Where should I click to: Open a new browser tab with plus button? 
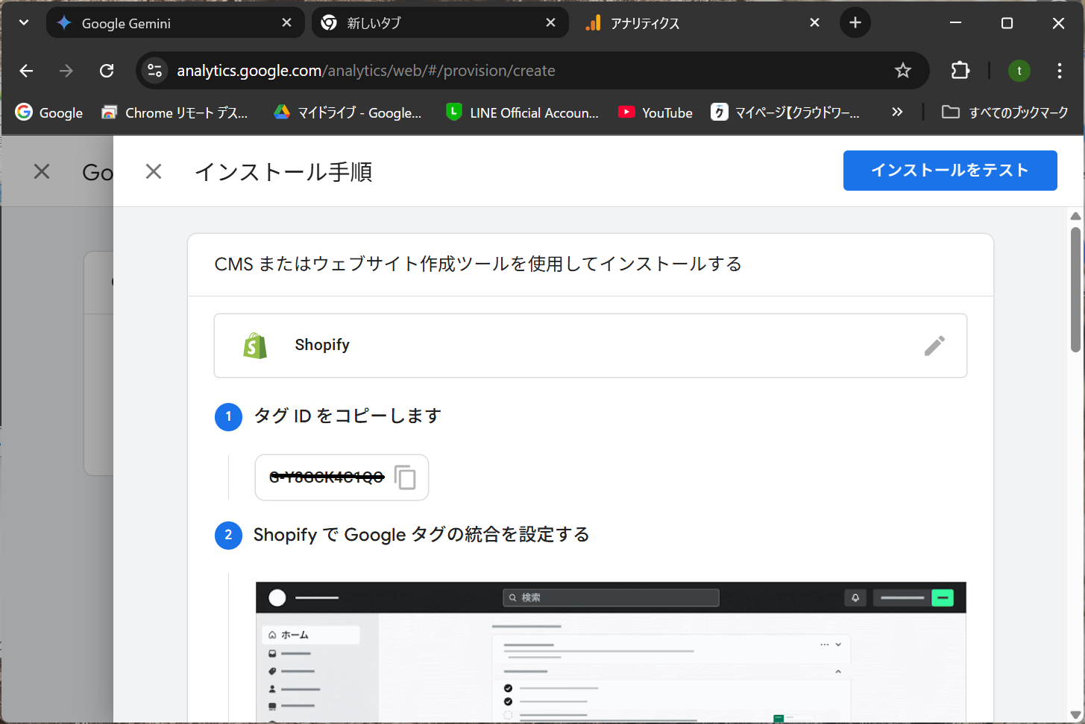coord(855,23)
